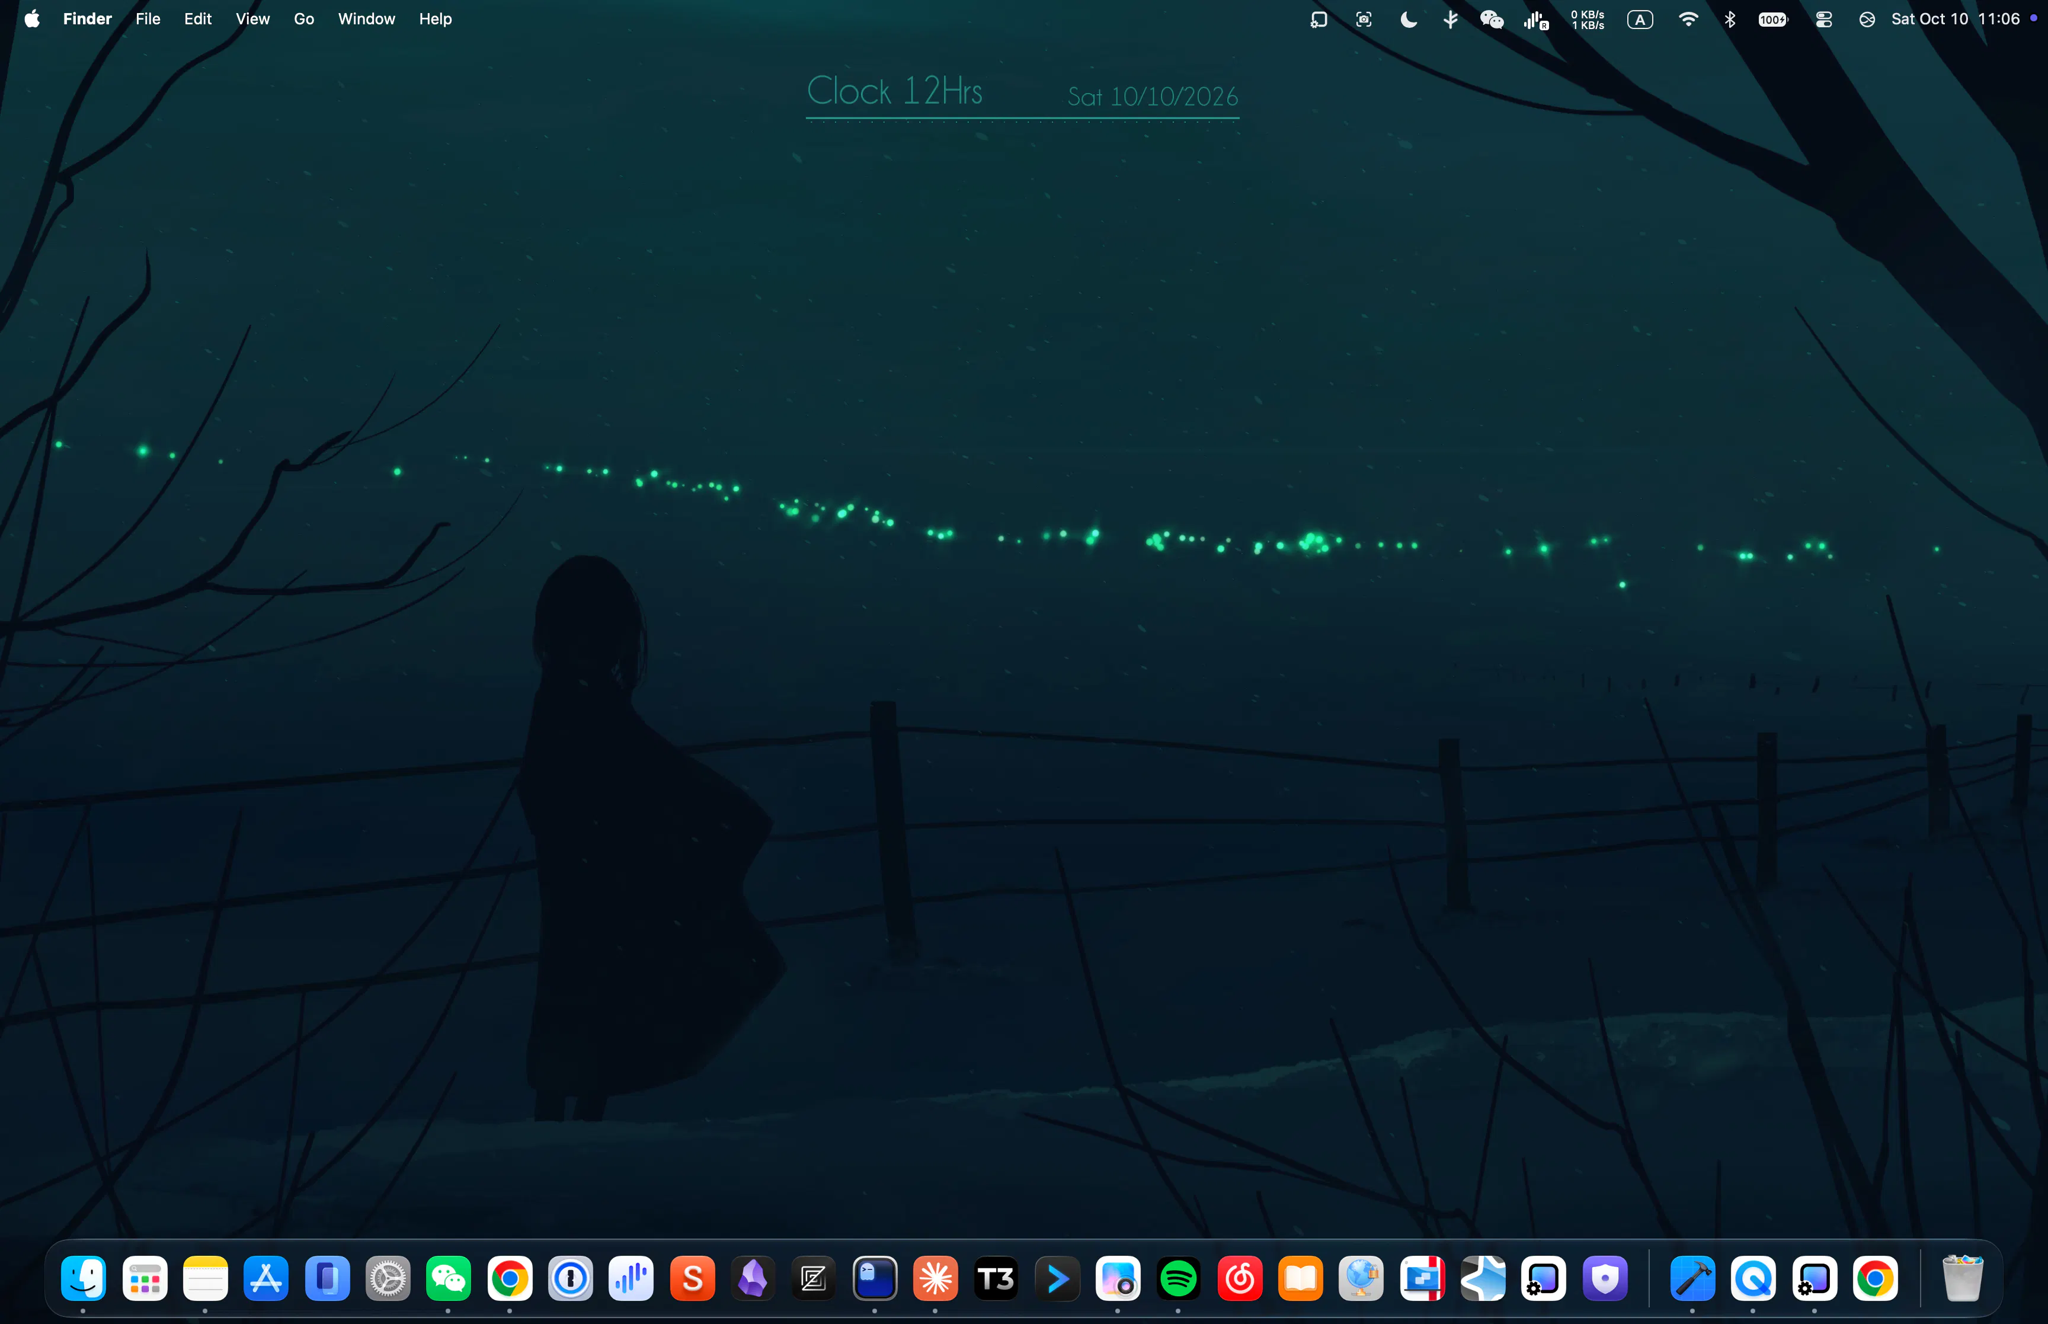Open the Trash in the Dock
The width and height of the screenshot is (2048, 1324).
tap(1962, 1278)
